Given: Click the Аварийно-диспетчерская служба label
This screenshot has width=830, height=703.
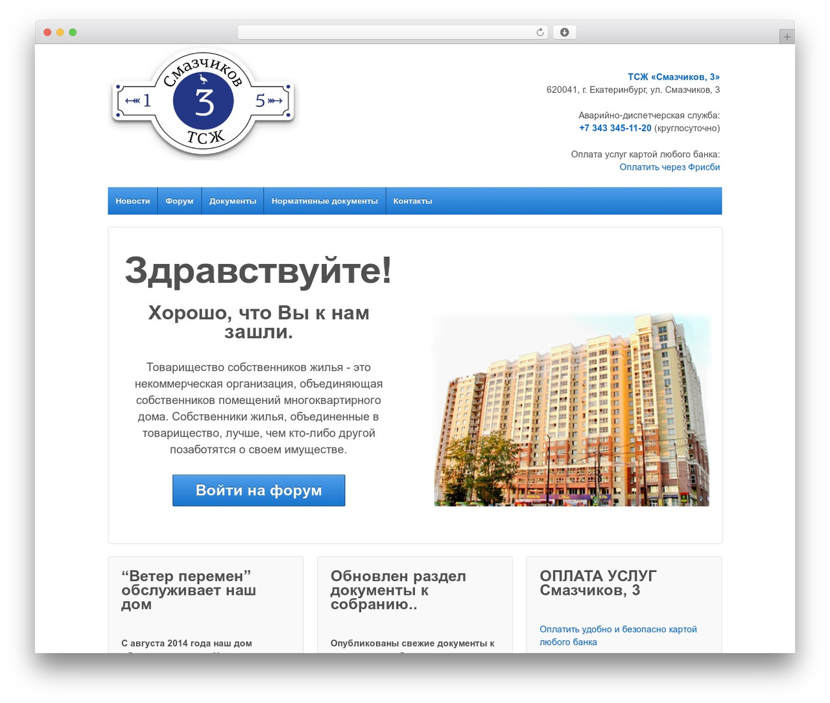Looking at the screenshot, I should (649, 115).
